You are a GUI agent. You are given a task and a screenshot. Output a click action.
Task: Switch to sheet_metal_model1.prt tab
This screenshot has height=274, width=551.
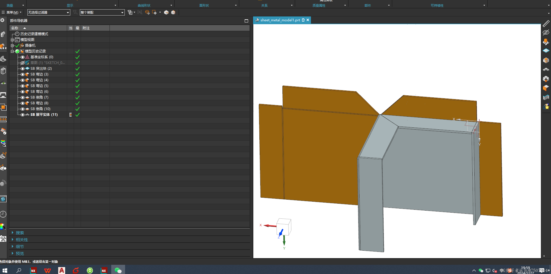(280, 20)
